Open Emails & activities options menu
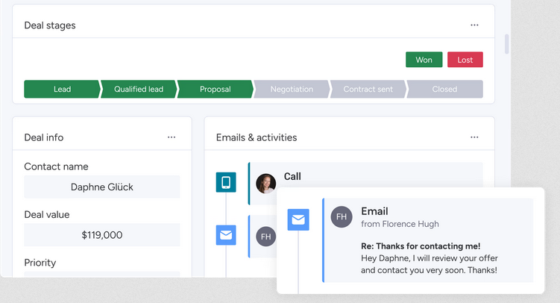 pyautogui.click(x=474, y=137)
